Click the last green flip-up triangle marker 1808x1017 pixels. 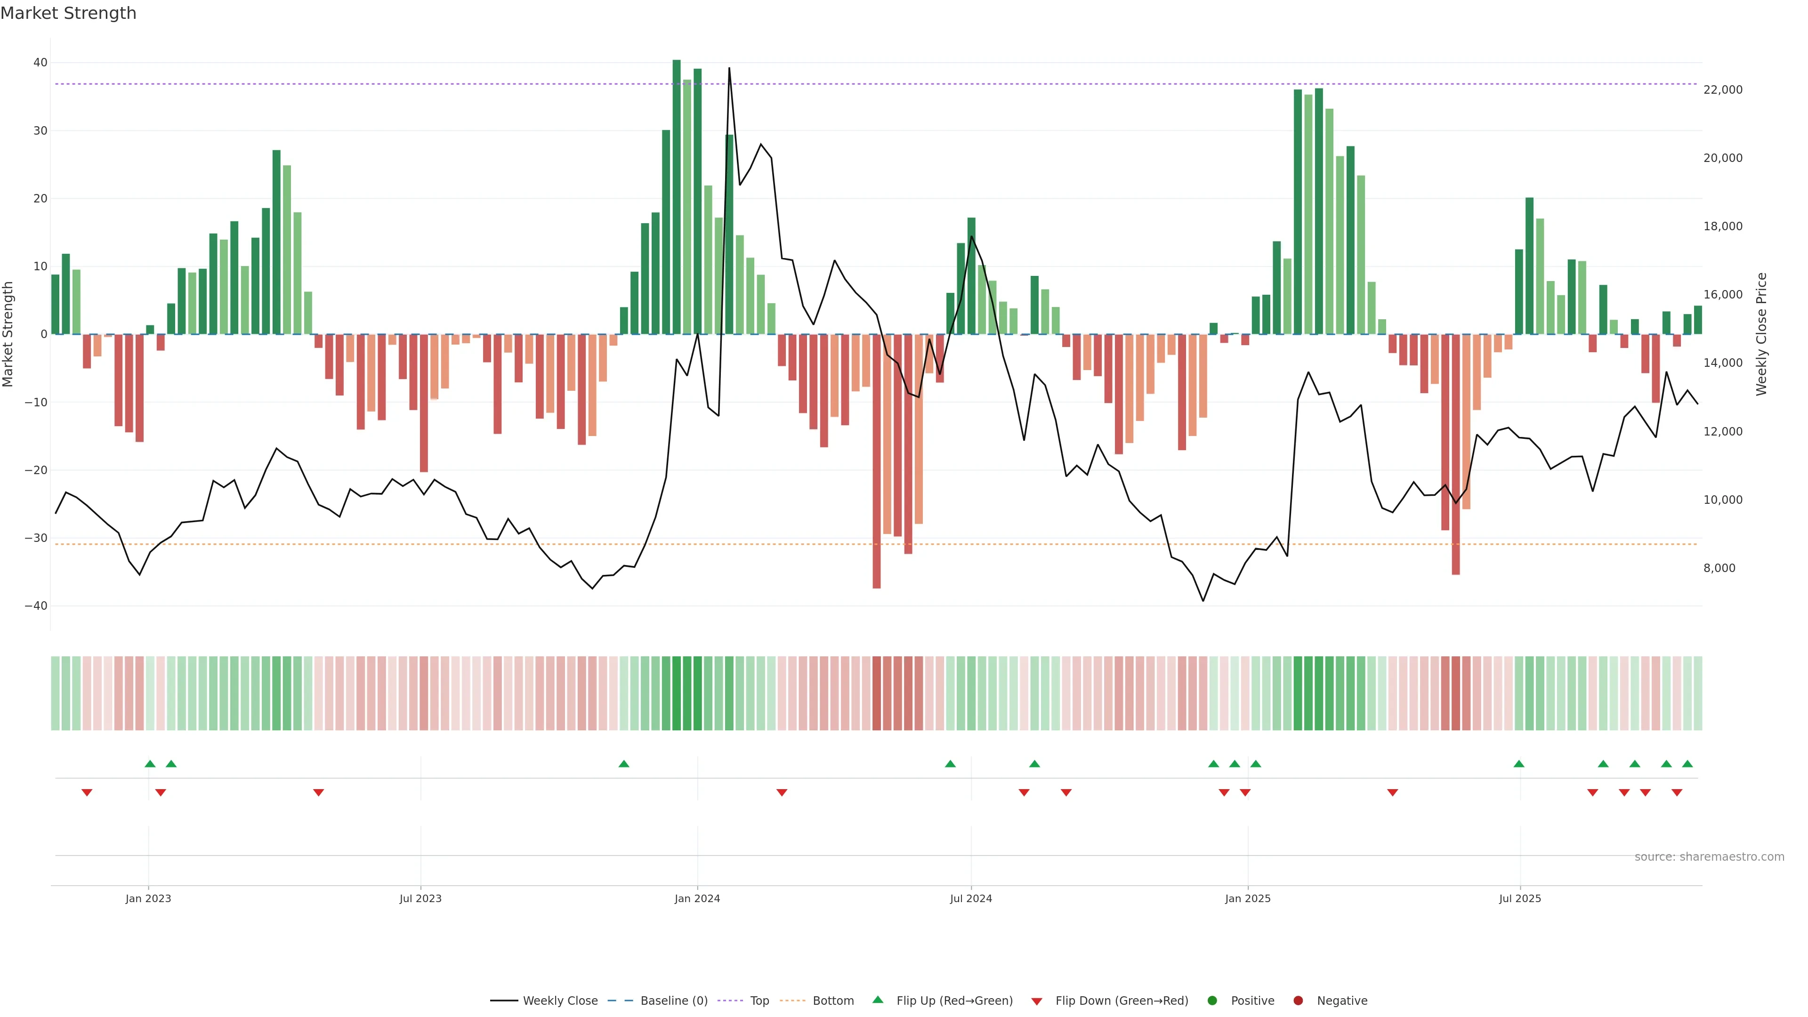(1687, 764)
